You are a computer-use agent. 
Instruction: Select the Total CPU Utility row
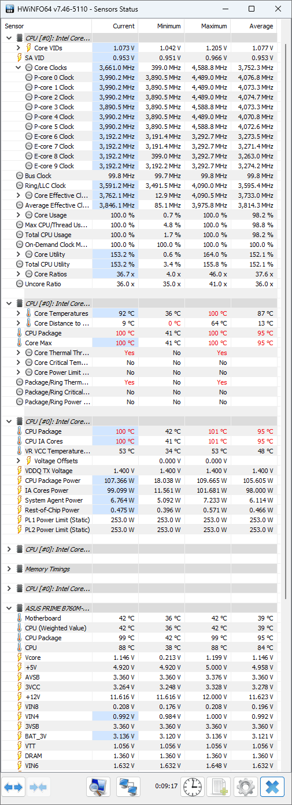tap(139, 264)
